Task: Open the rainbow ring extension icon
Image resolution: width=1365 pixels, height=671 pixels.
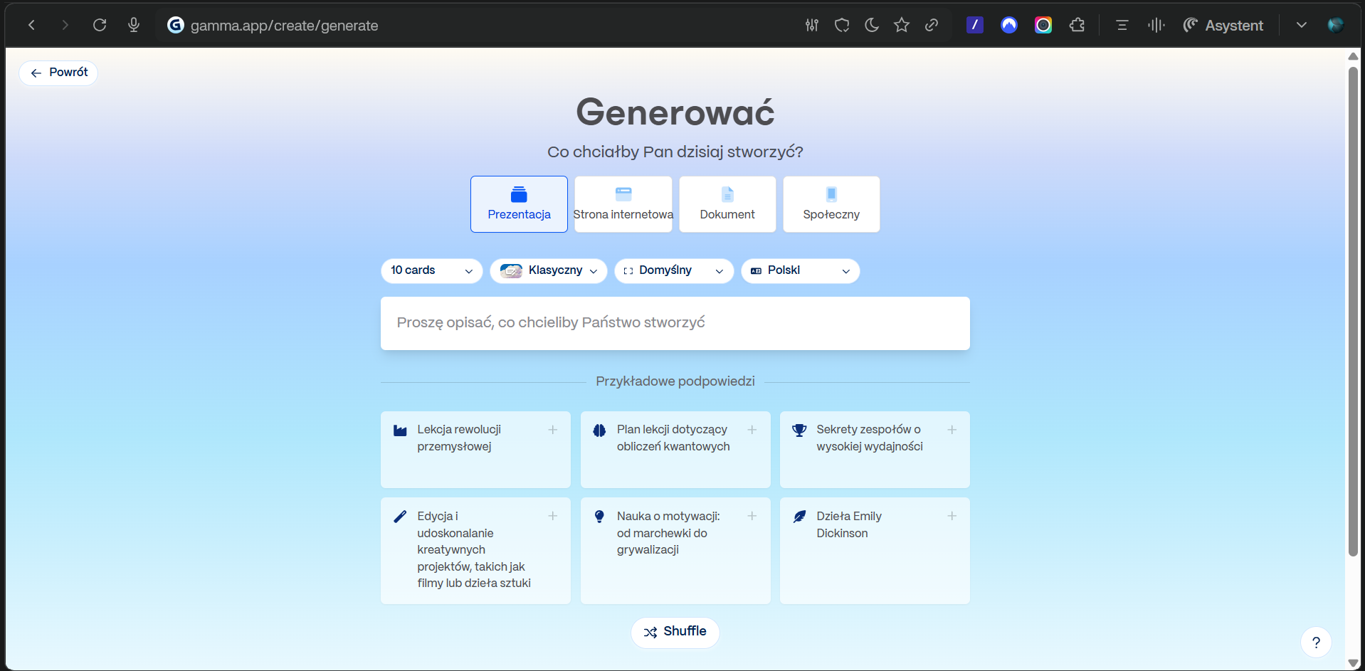Action: click(x=1043, y=26)
